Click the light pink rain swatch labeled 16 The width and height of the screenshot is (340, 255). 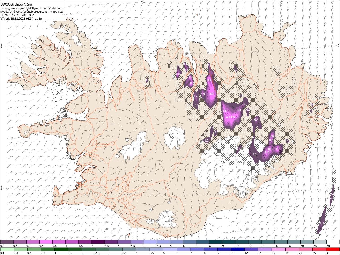278,249
